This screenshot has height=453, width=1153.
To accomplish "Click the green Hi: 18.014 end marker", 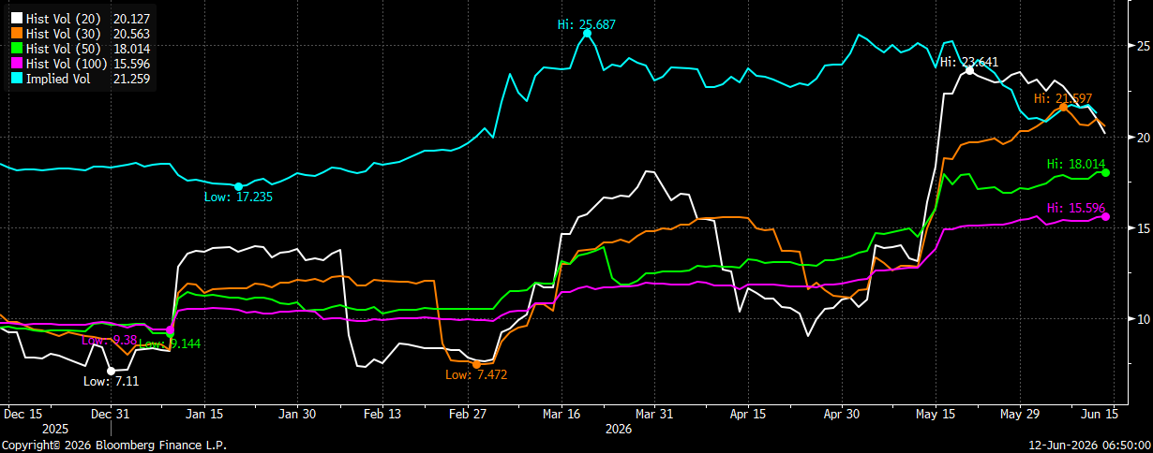I will (x=1106, y=172).
